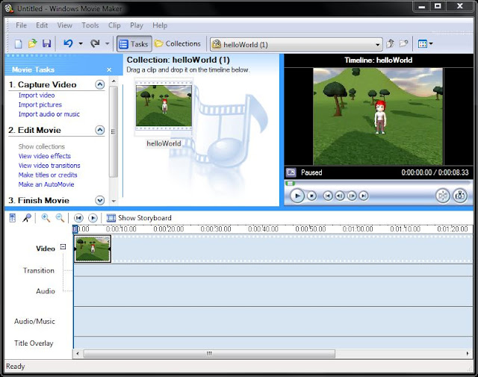
Task: Open the Edit menu
Action: click(x=42, y=25)
